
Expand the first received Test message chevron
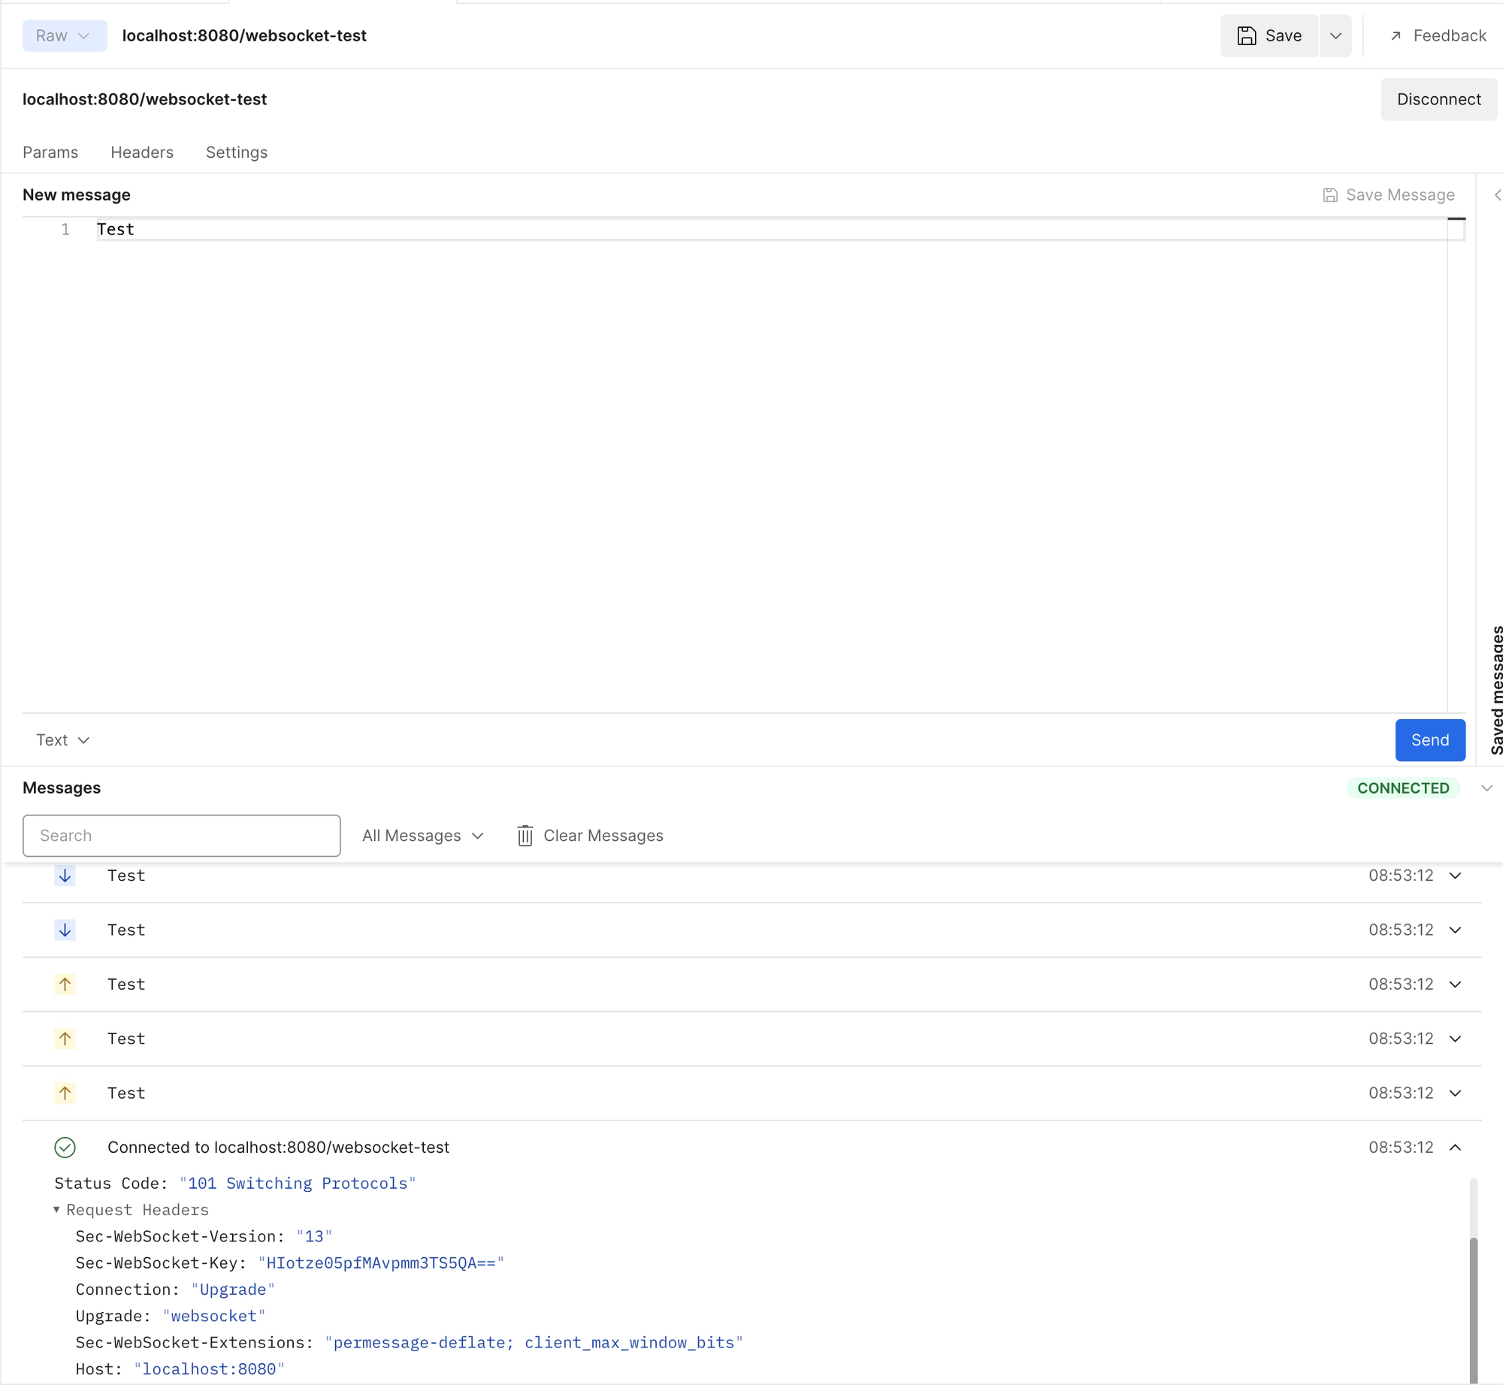click(x=1457, y=875)
